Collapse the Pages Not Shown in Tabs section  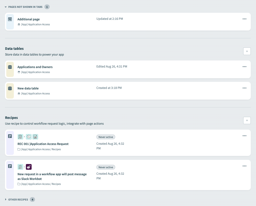click(x=5, y=7)
